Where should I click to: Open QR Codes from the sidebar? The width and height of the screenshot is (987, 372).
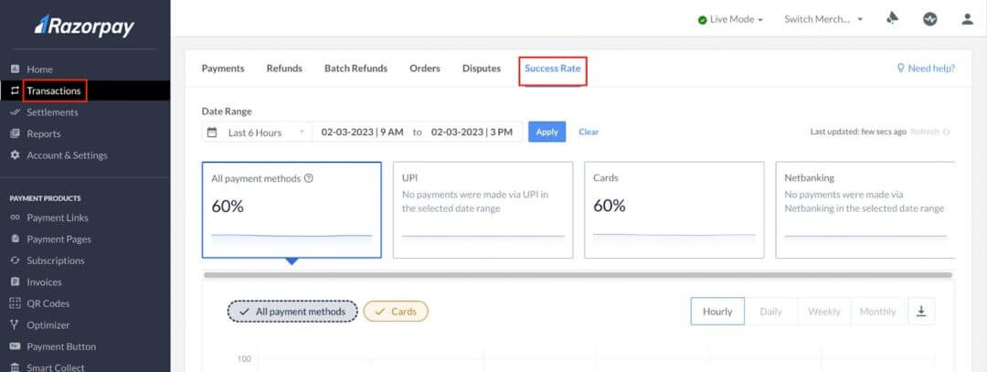[x=48, y=303]
